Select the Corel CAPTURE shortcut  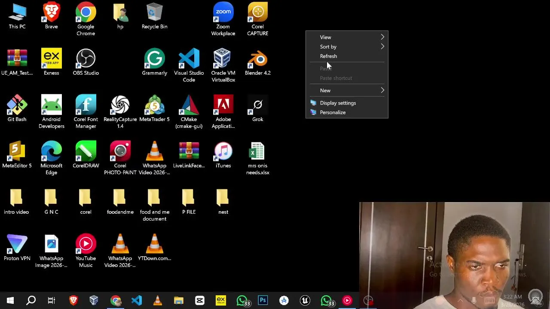(258, 19)
